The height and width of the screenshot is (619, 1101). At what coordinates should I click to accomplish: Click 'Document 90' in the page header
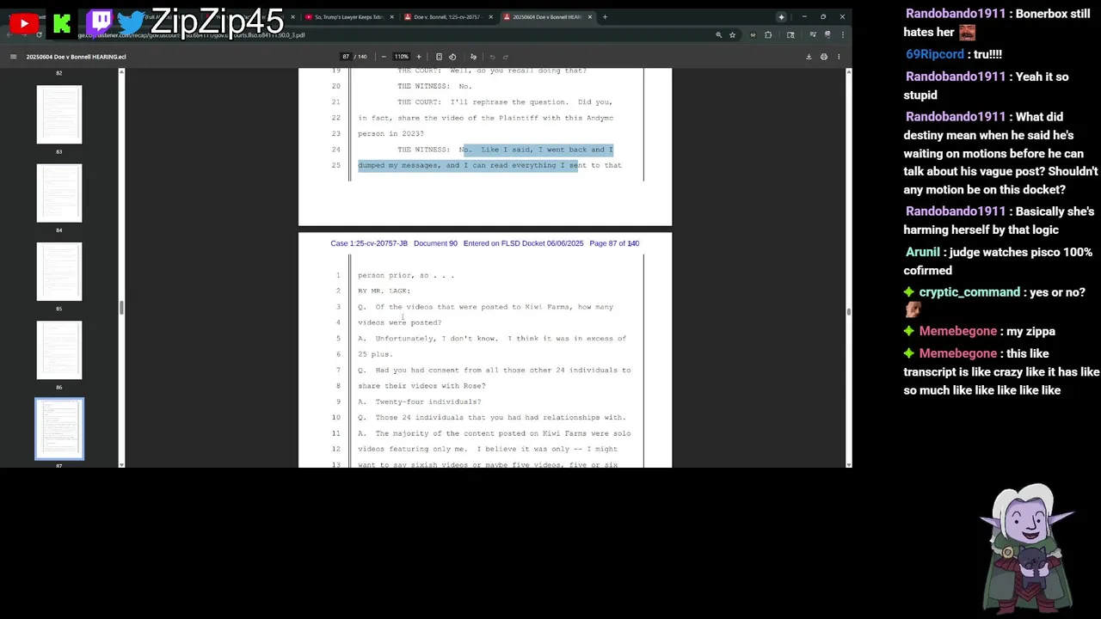click(x=435, y=243)
